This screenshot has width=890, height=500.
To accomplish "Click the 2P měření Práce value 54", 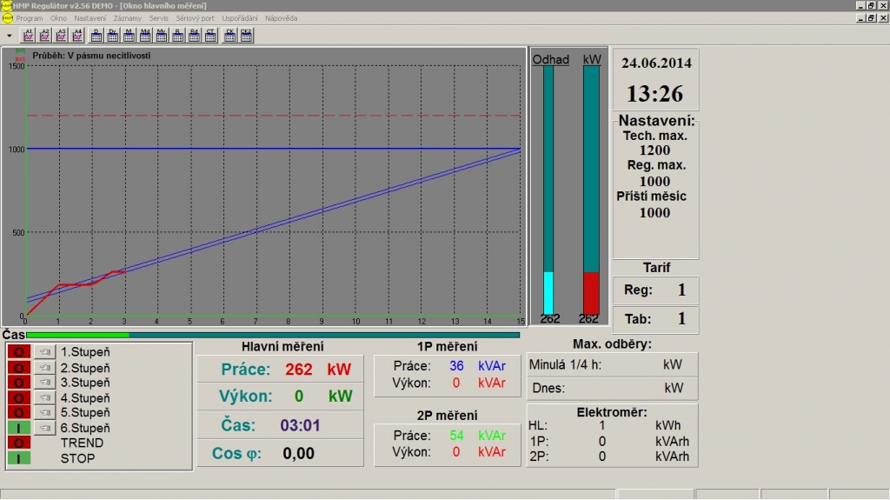I will pyautogui.click(x=456, y=436).
